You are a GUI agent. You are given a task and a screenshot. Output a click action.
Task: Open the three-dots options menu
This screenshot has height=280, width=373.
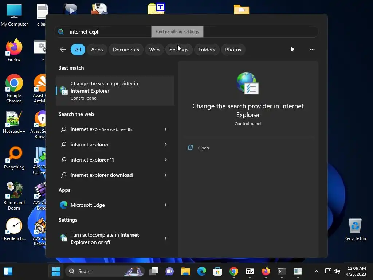point(312,50)
